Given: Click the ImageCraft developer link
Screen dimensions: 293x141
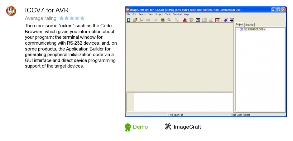Looking at the screenshot, I should click(187, 127).
